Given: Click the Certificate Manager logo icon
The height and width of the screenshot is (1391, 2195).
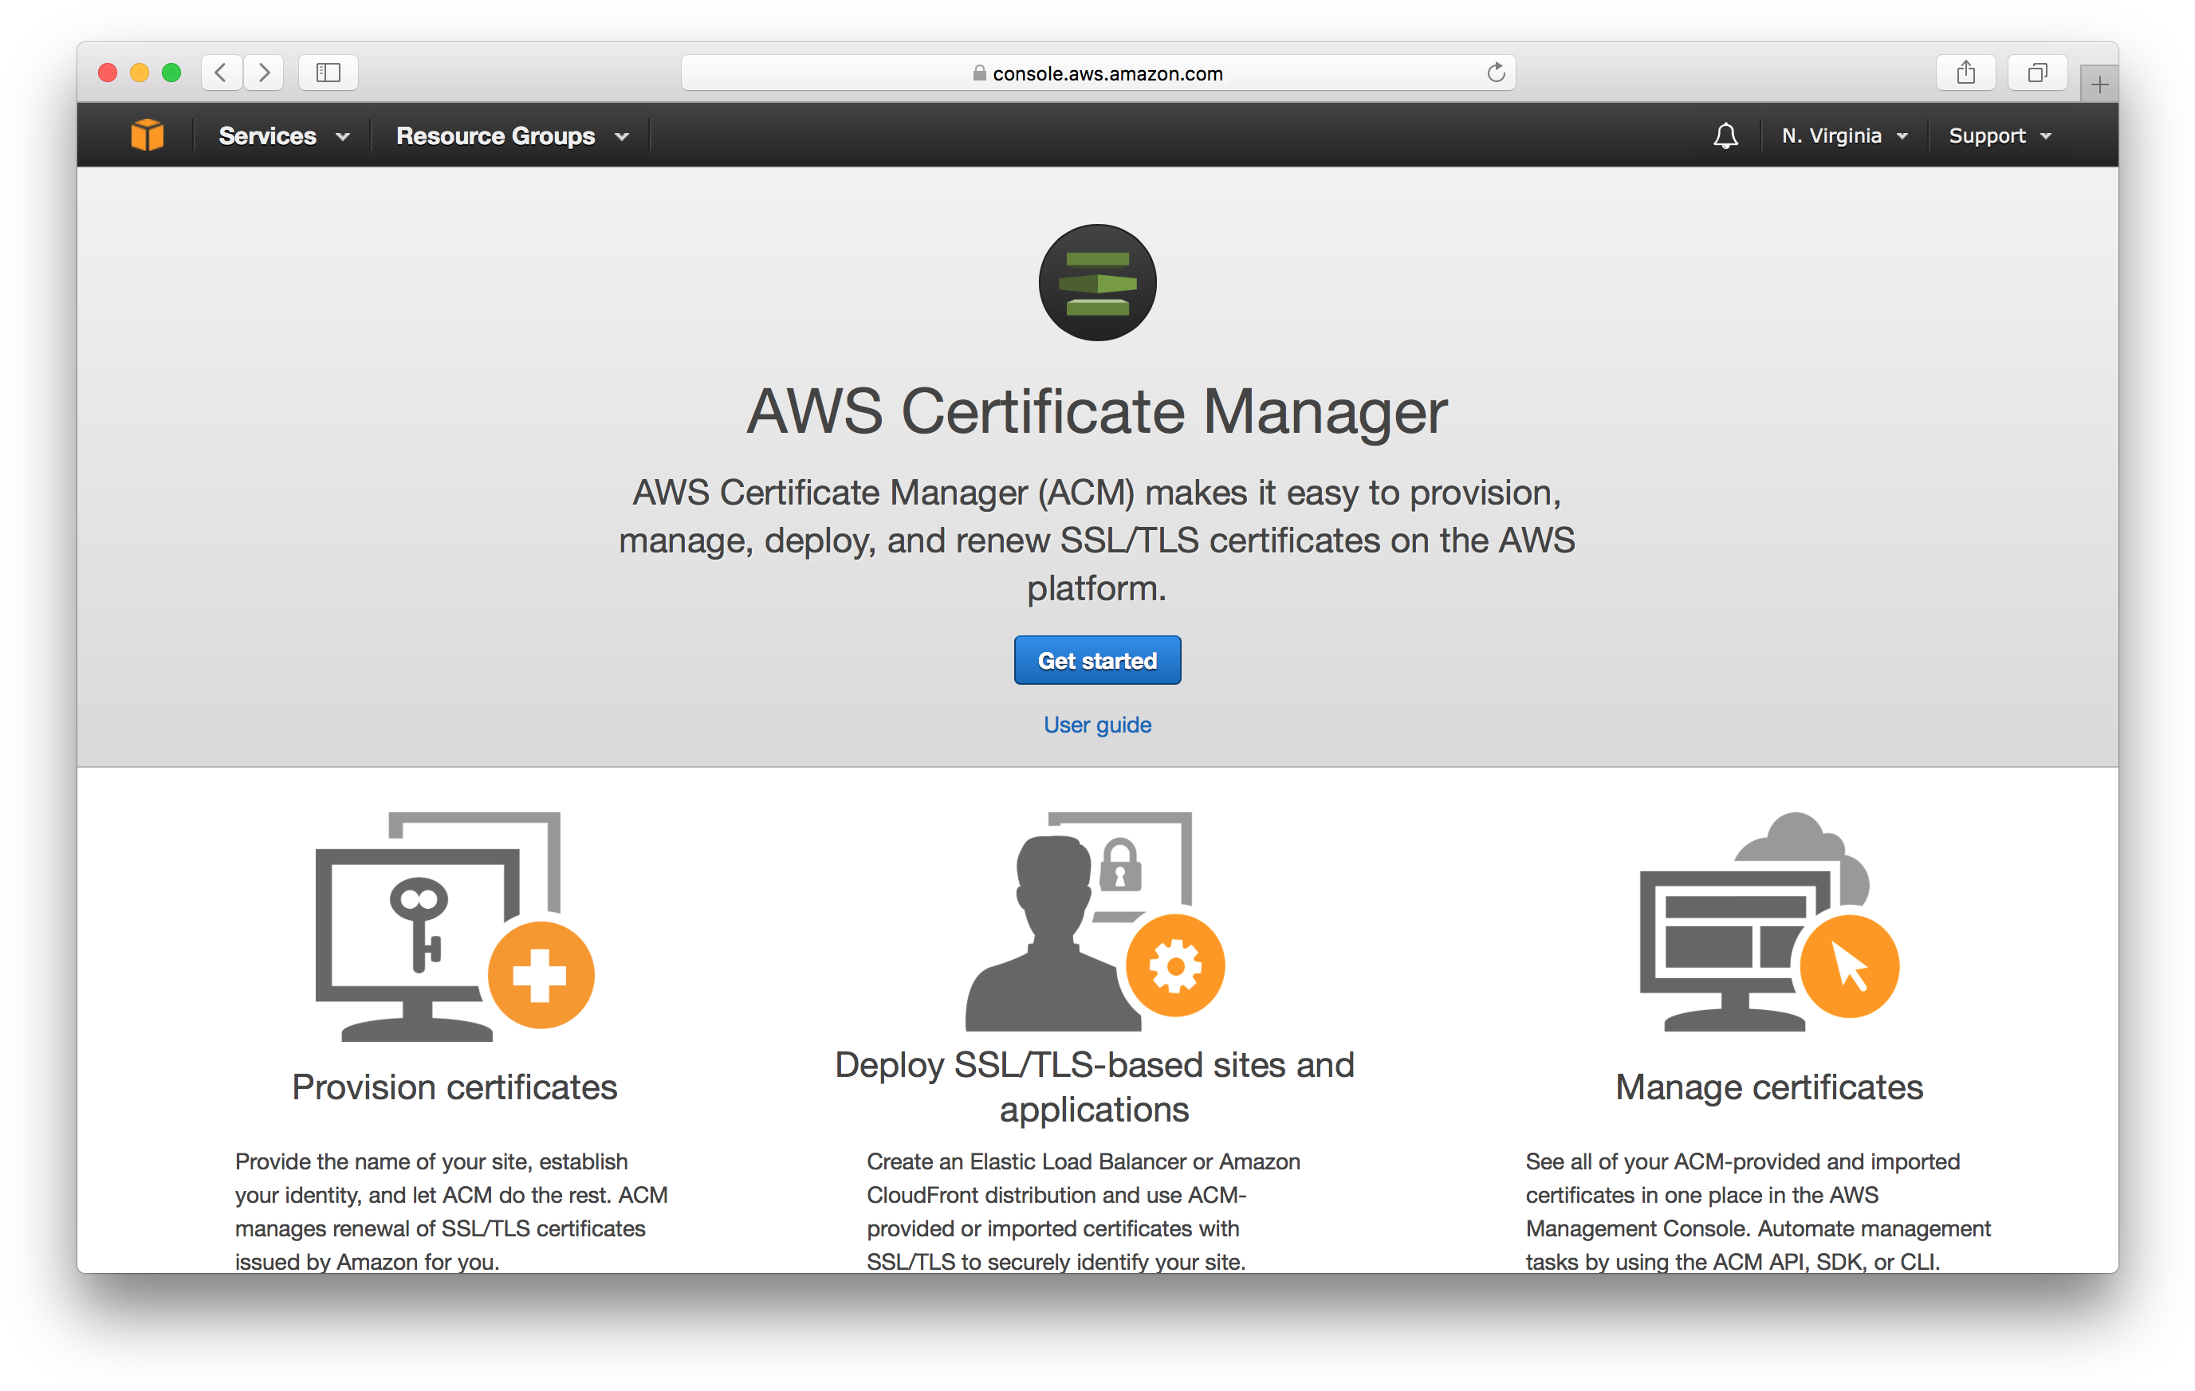Looking at the screenshot, I should pos(1097,282).
